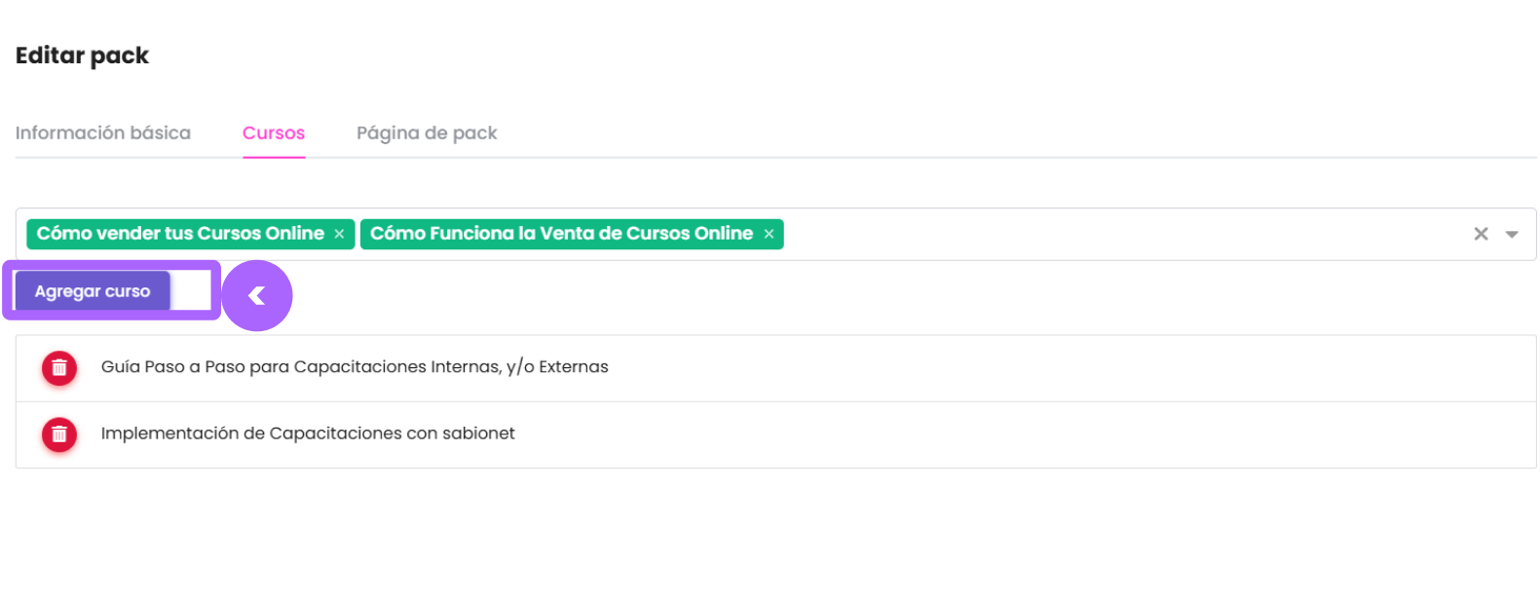Remove the 'Cómo vender tus Cursos Online' tag

point(339,235)
